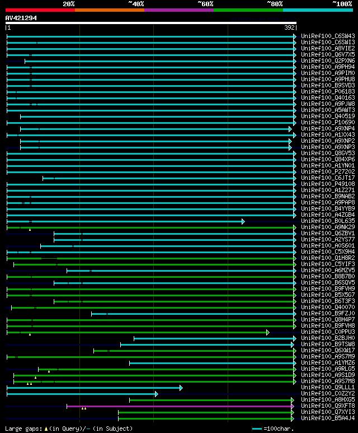Click the orange ~40% identity legend segment
Screen dimensions: 358x433
(x=110, y=10)
